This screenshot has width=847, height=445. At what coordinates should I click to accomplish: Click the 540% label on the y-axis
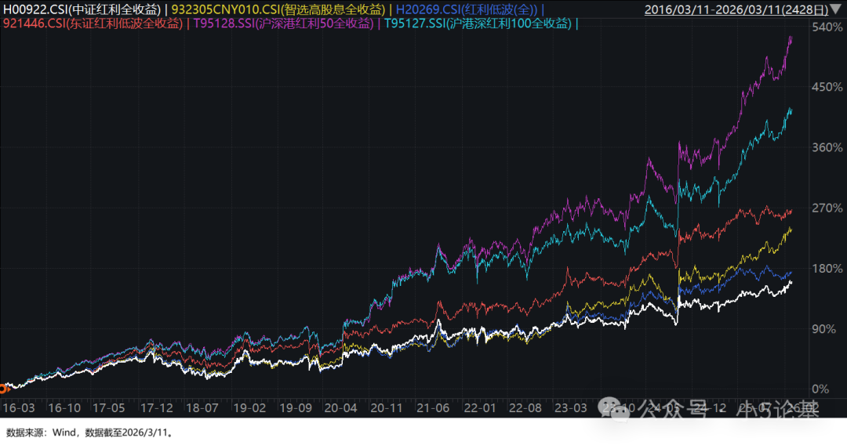824,27
